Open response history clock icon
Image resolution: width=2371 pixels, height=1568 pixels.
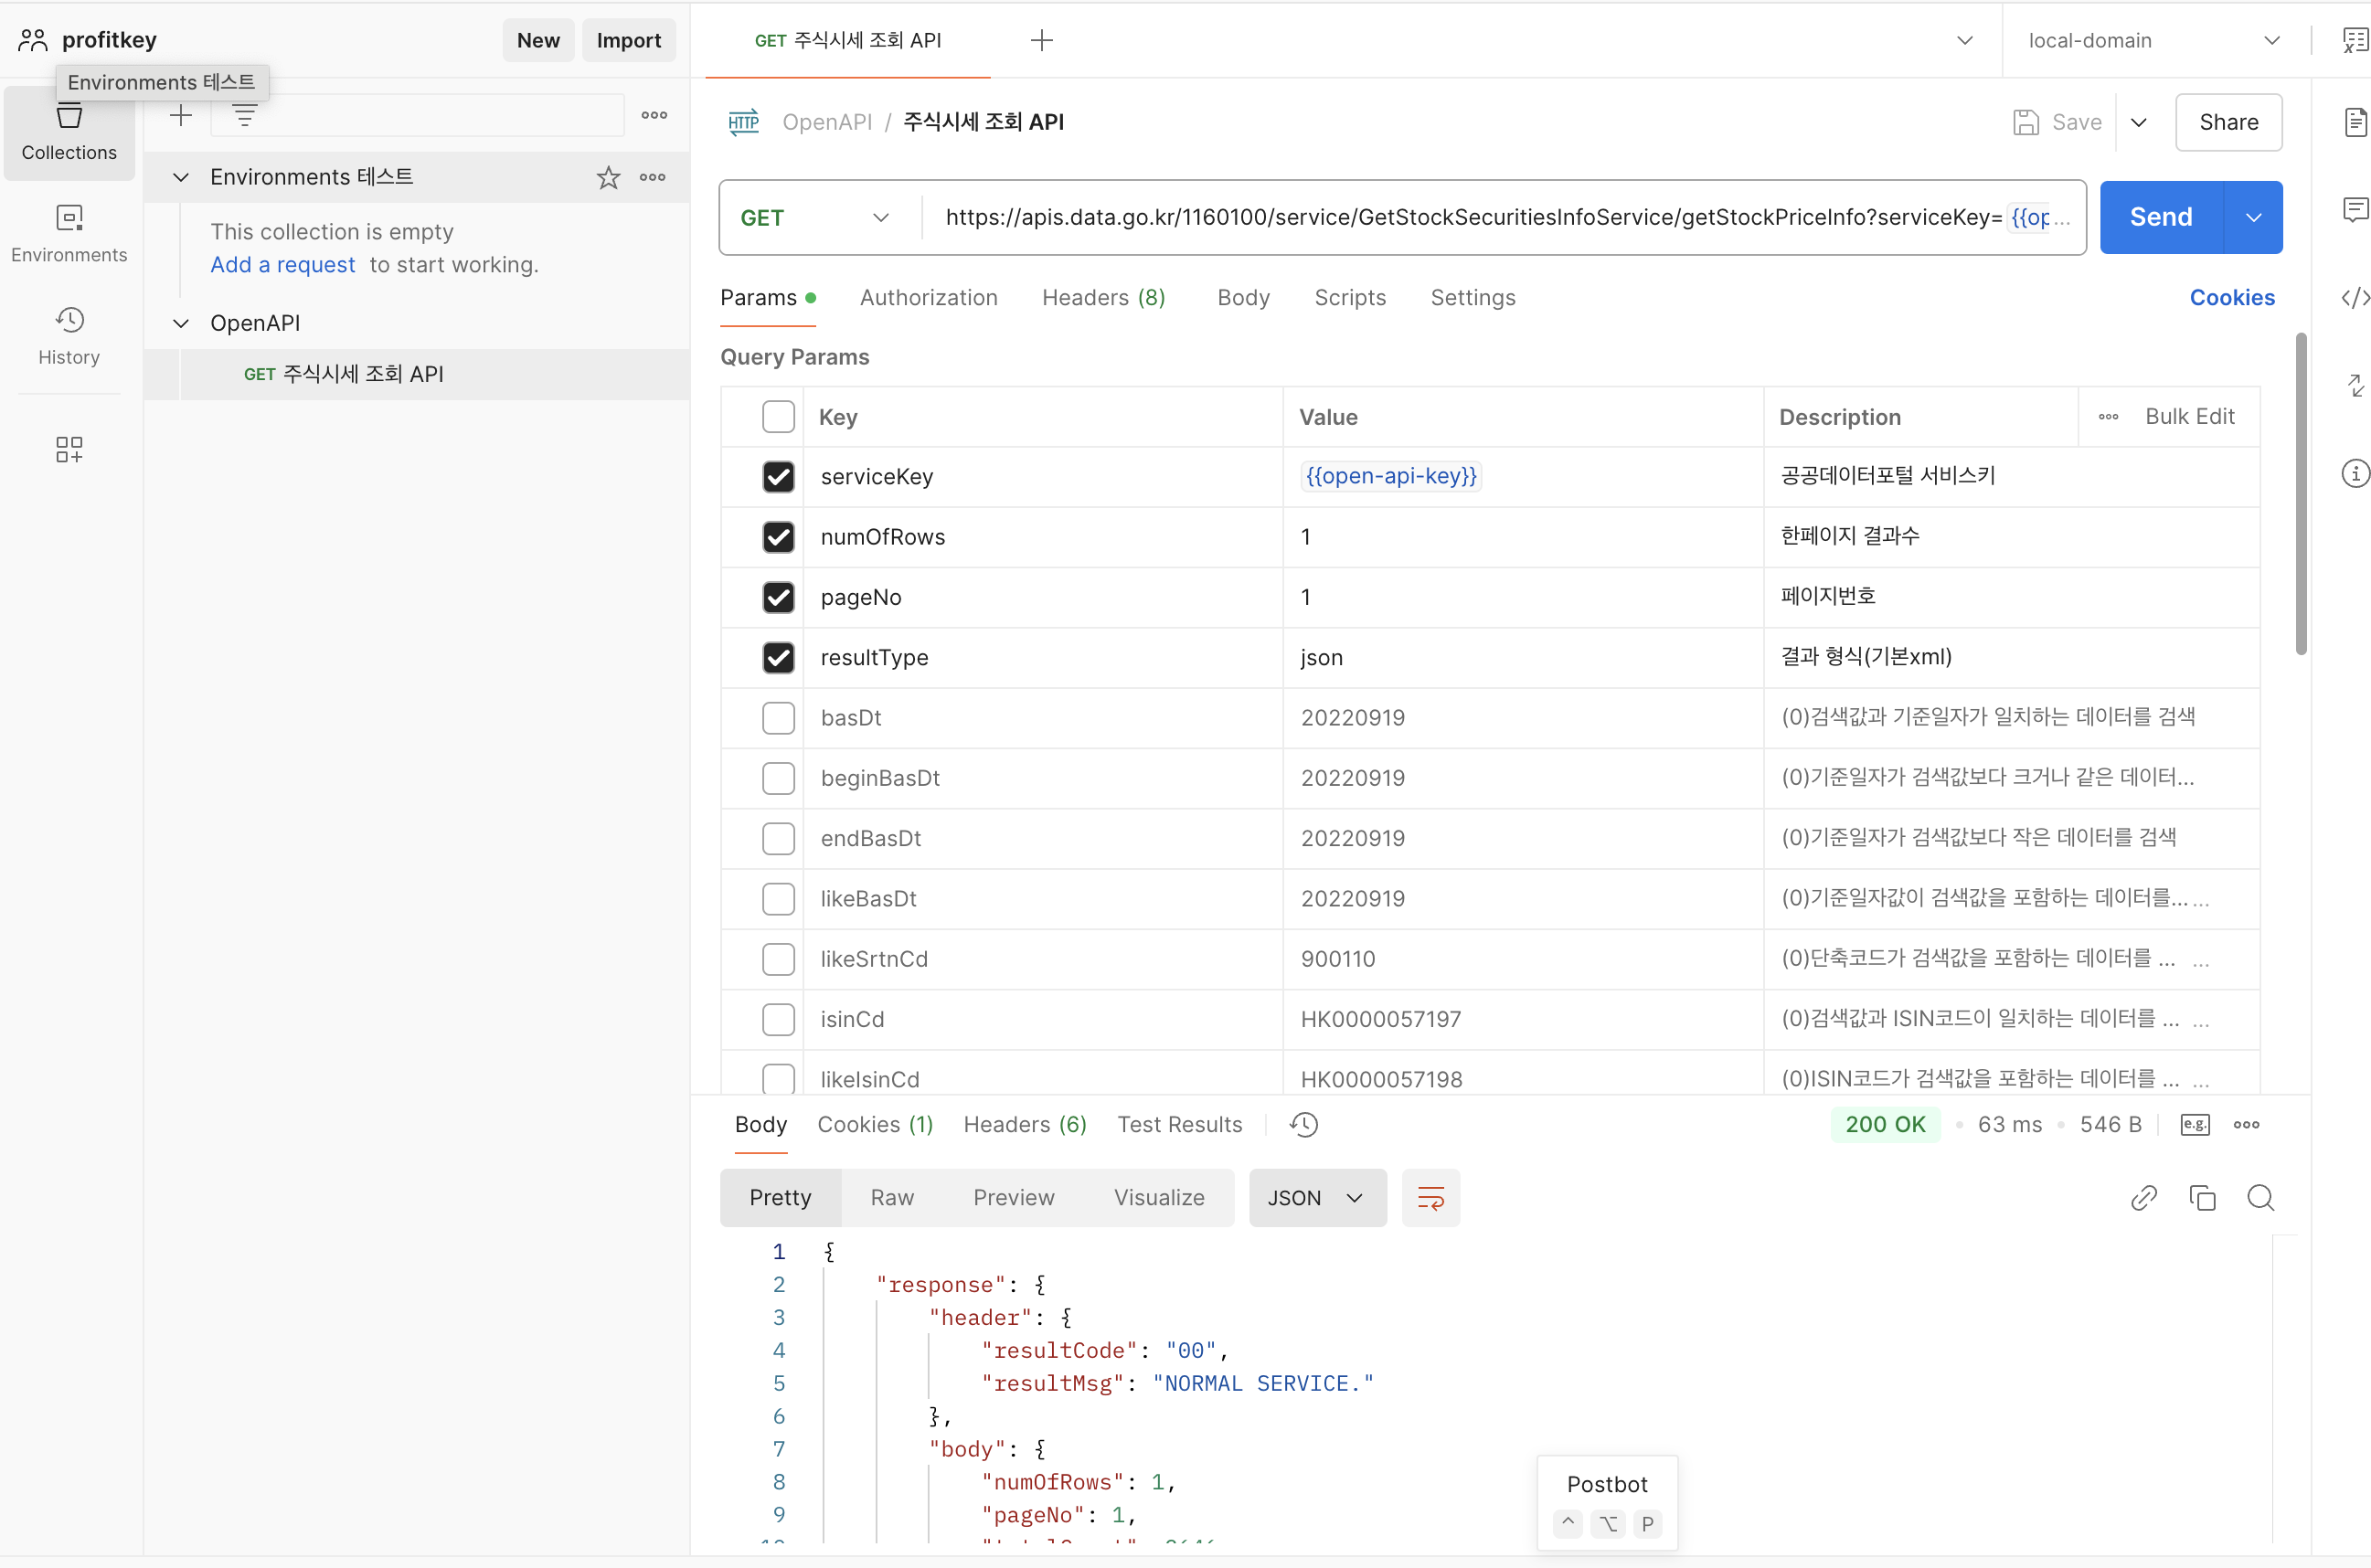pos(1304,1125)
